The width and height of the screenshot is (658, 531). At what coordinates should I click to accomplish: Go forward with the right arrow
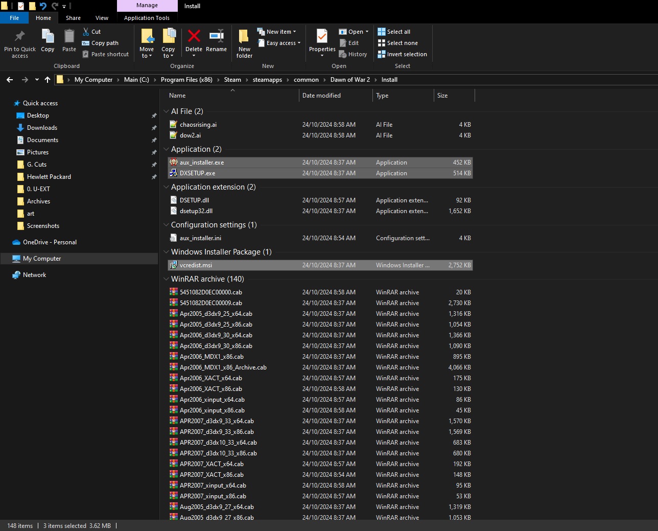point(25,80)
